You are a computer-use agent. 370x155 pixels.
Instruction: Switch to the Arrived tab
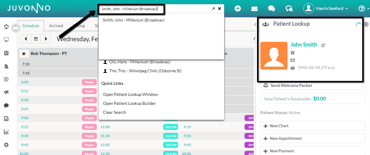click(56, 26)
